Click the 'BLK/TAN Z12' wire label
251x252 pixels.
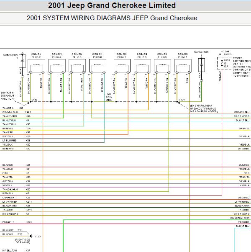tap(13, 234)
